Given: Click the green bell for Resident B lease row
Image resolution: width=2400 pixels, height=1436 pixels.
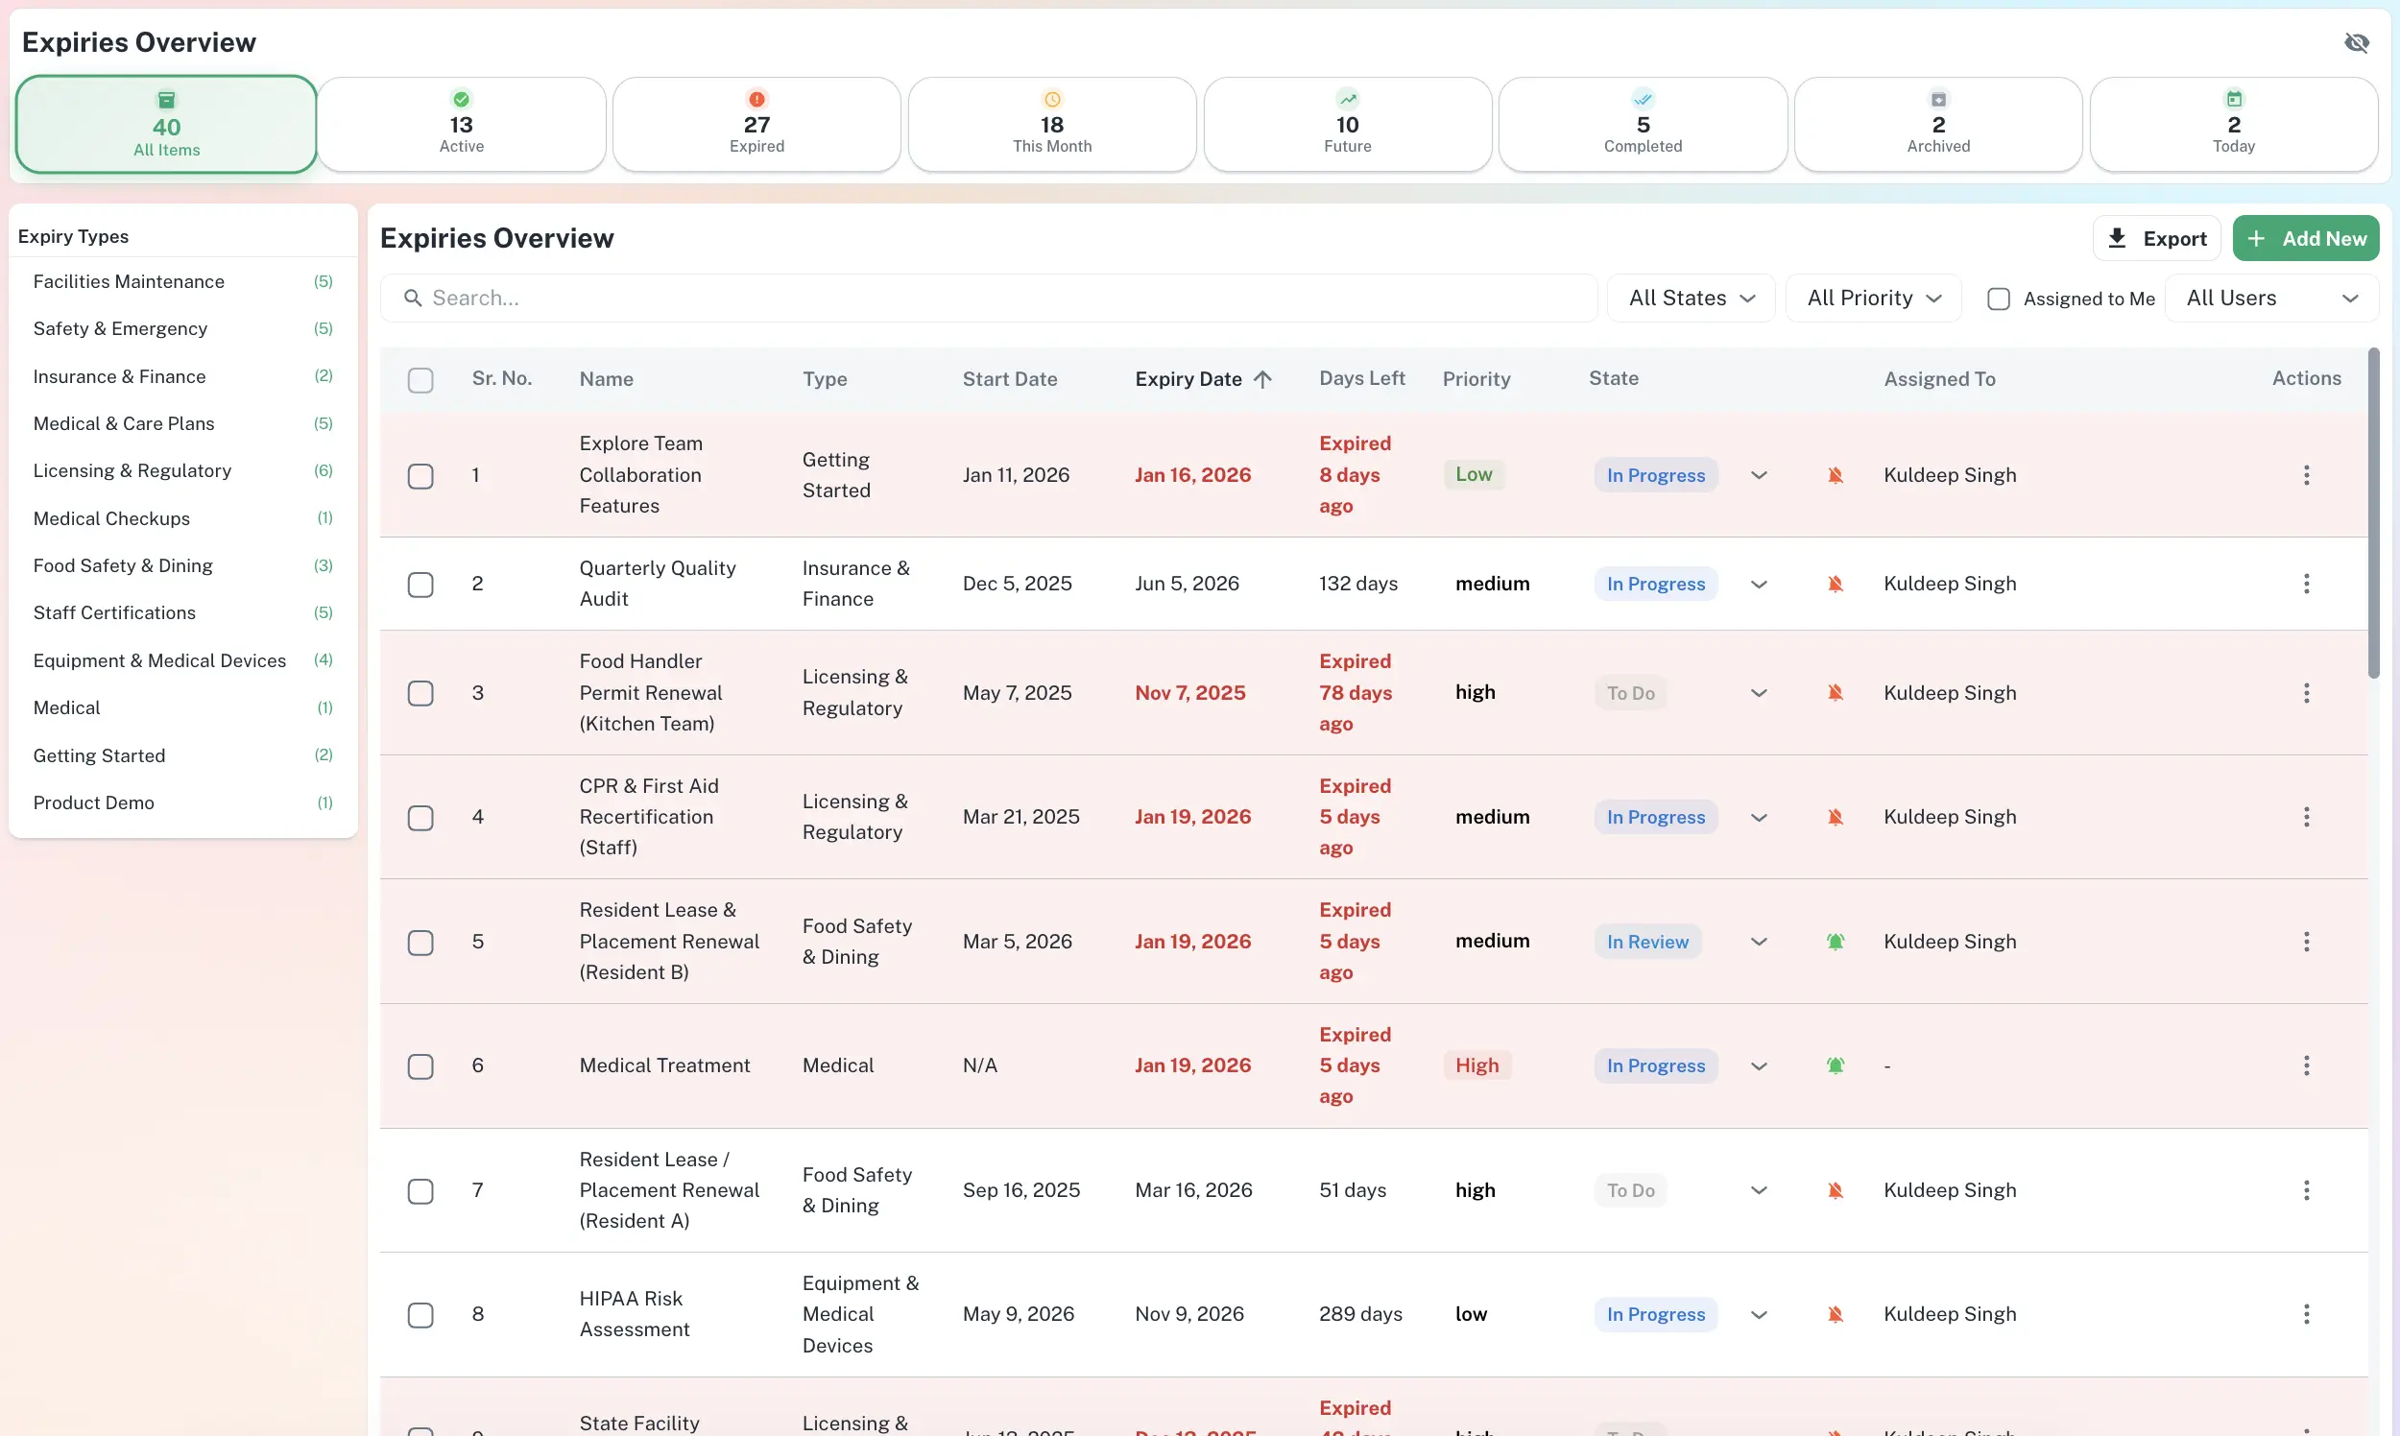Looking at the screenshot, I should coord(1835,942).
